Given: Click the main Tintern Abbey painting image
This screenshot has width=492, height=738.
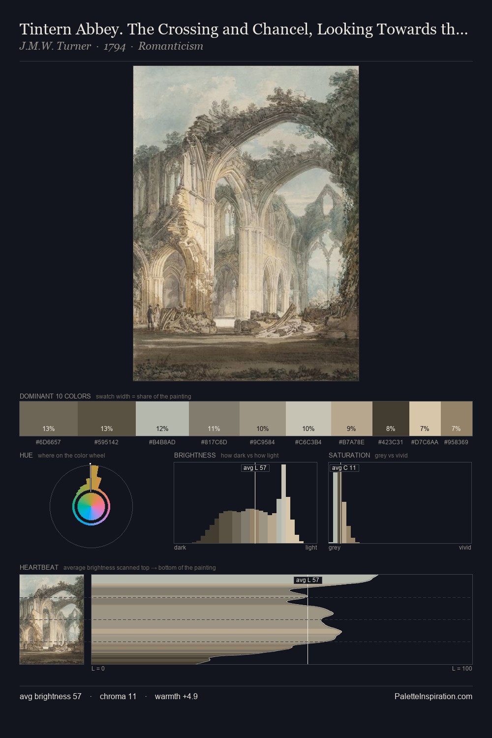Looking at the screenshot, I should point(246,223).
